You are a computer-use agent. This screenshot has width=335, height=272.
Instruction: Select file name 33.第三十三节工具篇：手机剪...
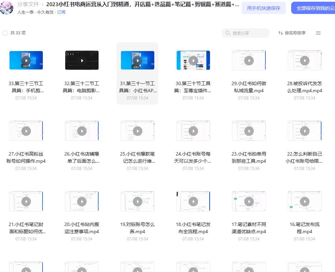[x=26, y=87]
